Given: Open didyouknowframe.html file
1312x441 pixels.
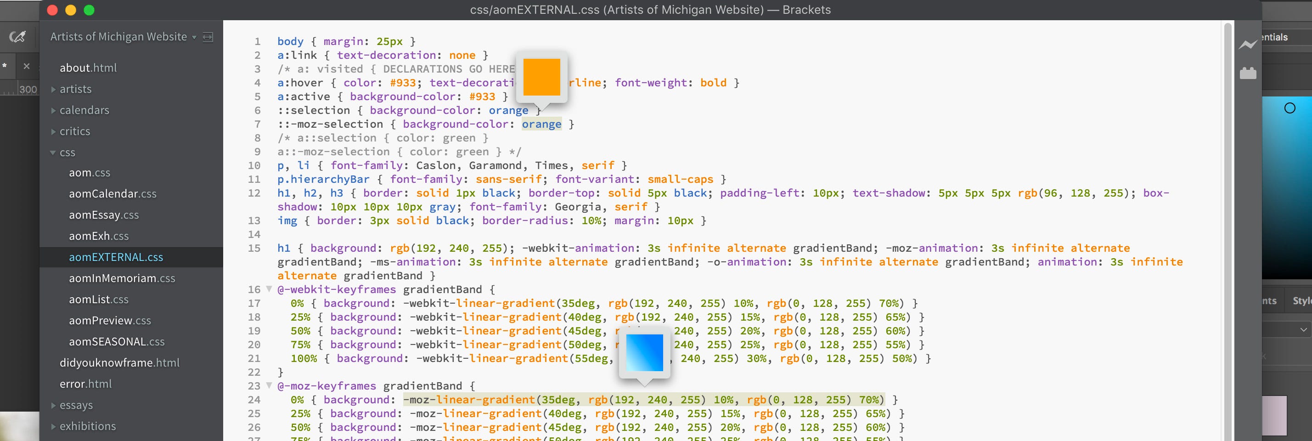Looking at the screenshot, I should 120,363.
